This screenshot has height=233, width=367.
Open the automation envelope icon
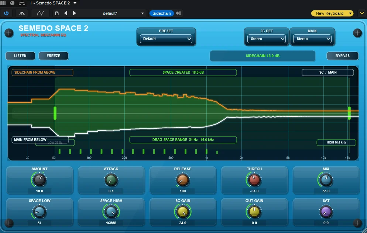click(x=40, y=13)
